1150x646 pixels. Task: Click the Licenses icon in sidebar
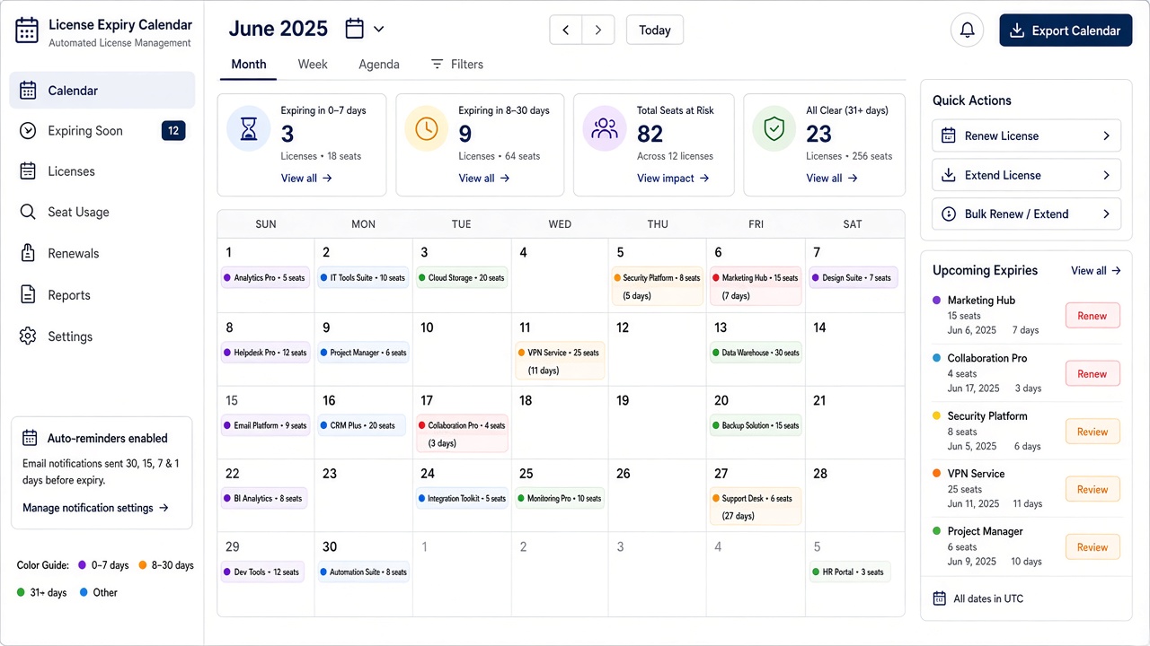pyautogui.click(x=28, y=170)
